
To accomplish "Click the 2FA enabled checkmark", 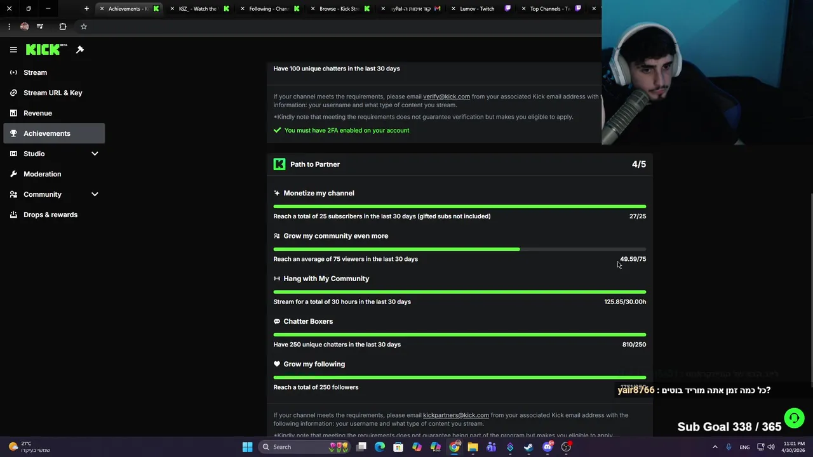I will click(x=277, y=130).
